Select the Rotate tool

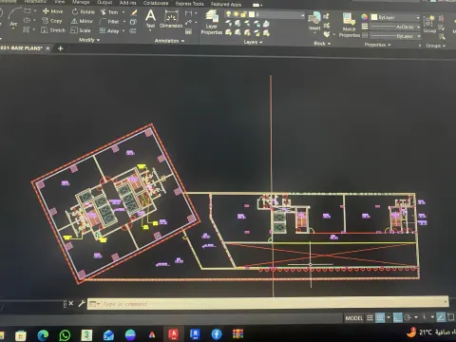pos(84,11)
